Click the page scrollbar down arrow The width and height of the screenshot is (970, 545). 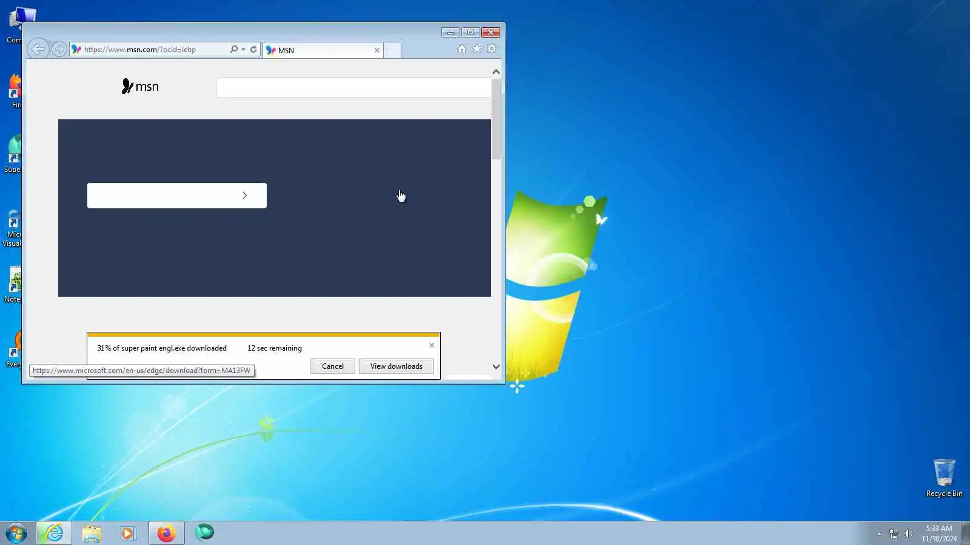pos(496,366)
